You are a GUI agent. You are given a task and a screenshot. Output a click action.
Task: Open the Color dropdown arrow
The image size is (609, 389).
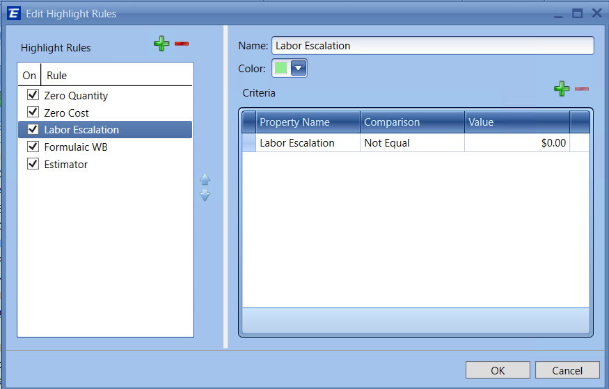tap(299, 68)
